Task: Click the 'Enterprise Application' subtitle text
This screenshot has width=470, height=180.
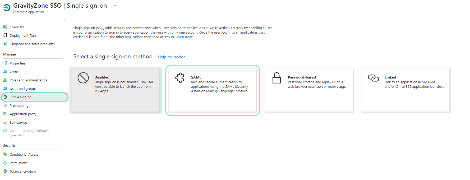Action: (x=29, y=12)
